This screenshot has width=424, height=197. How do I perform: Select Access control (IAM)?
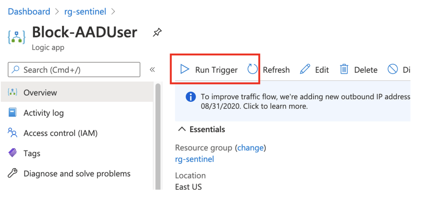coord(60,133)
